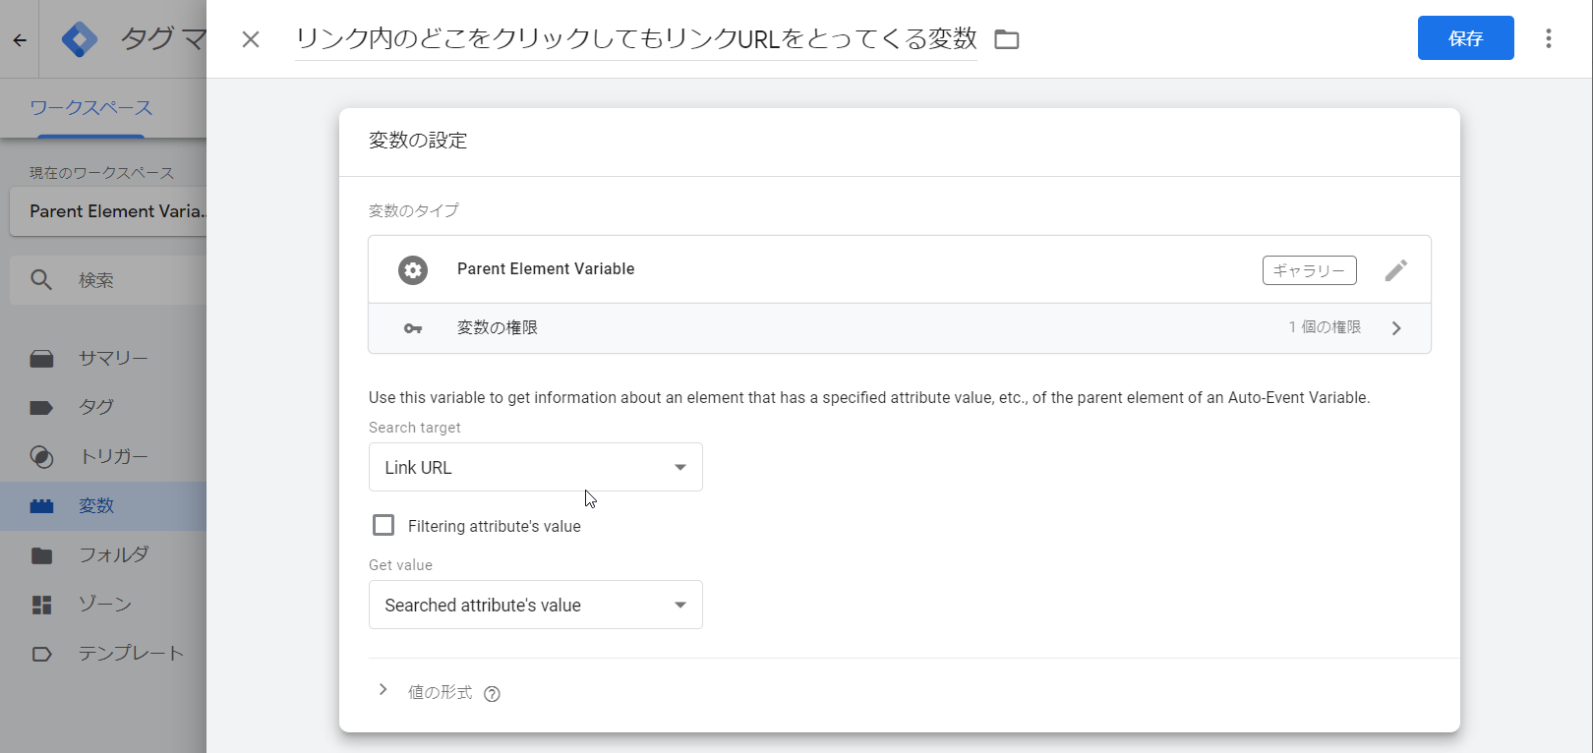Screen dimensions: 1593x753
Task: Edit the variable name title field
Action: click(635, 38)
